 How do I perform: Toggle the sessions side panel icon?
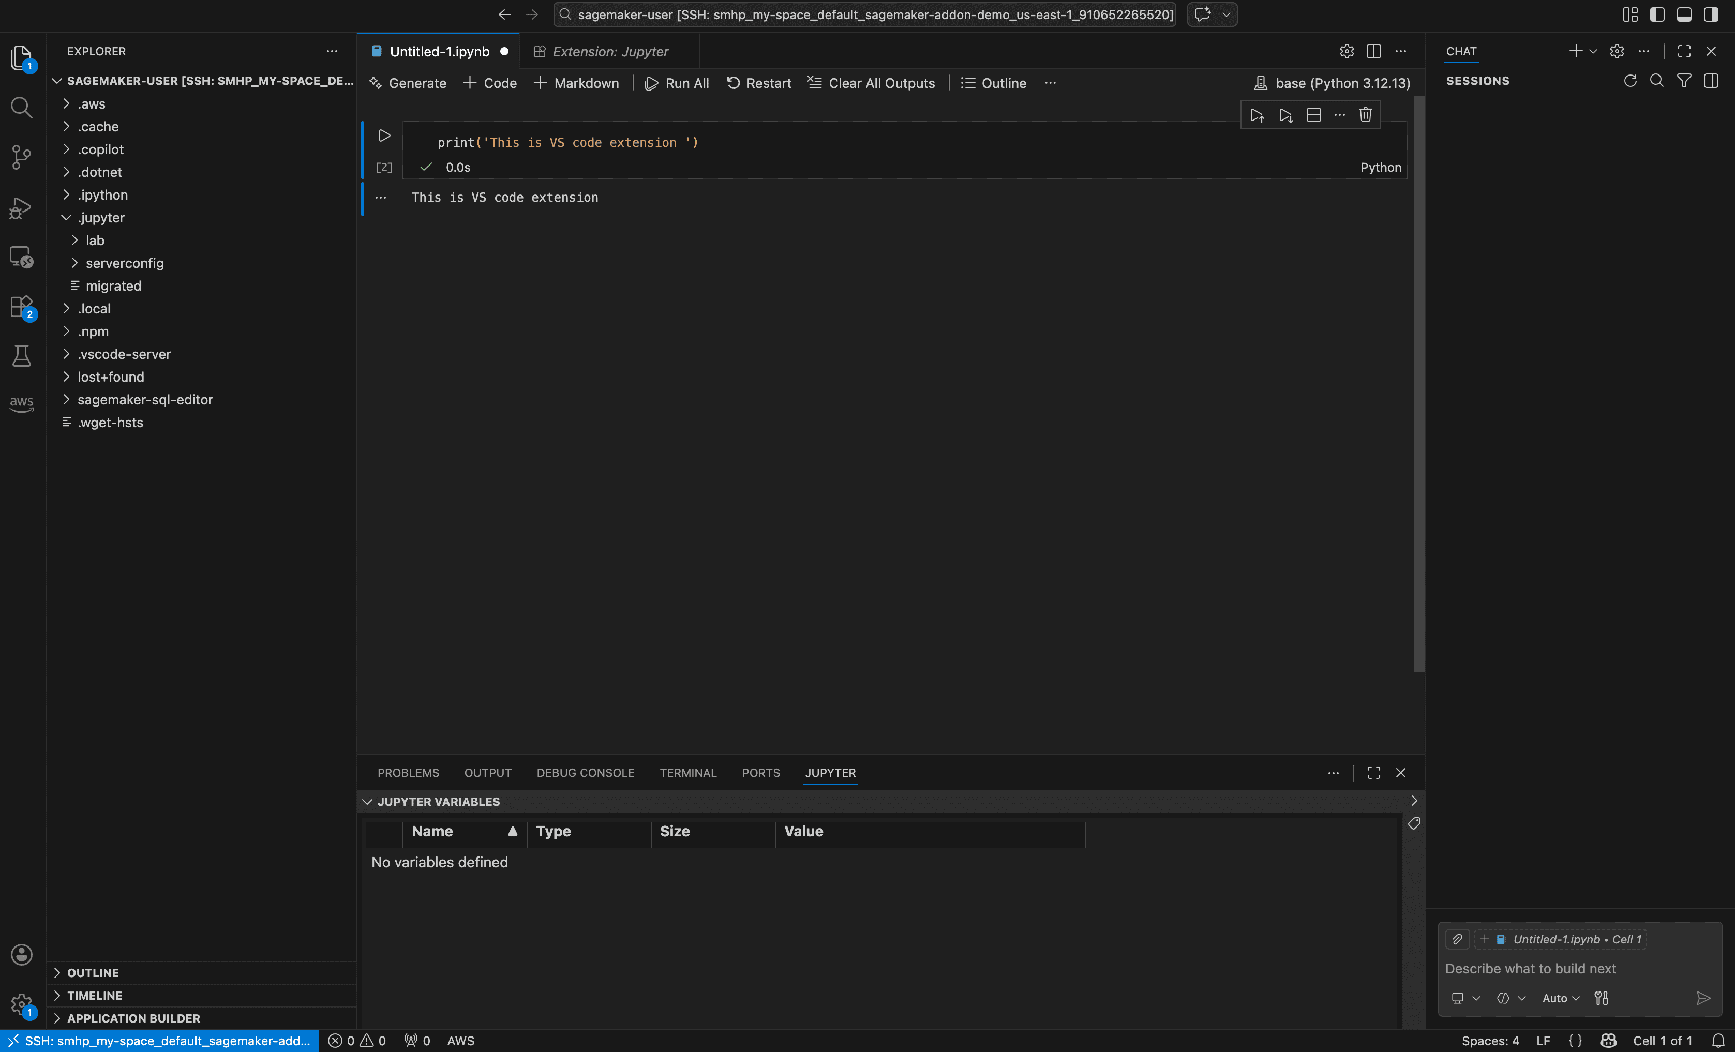click(1711, 81)
